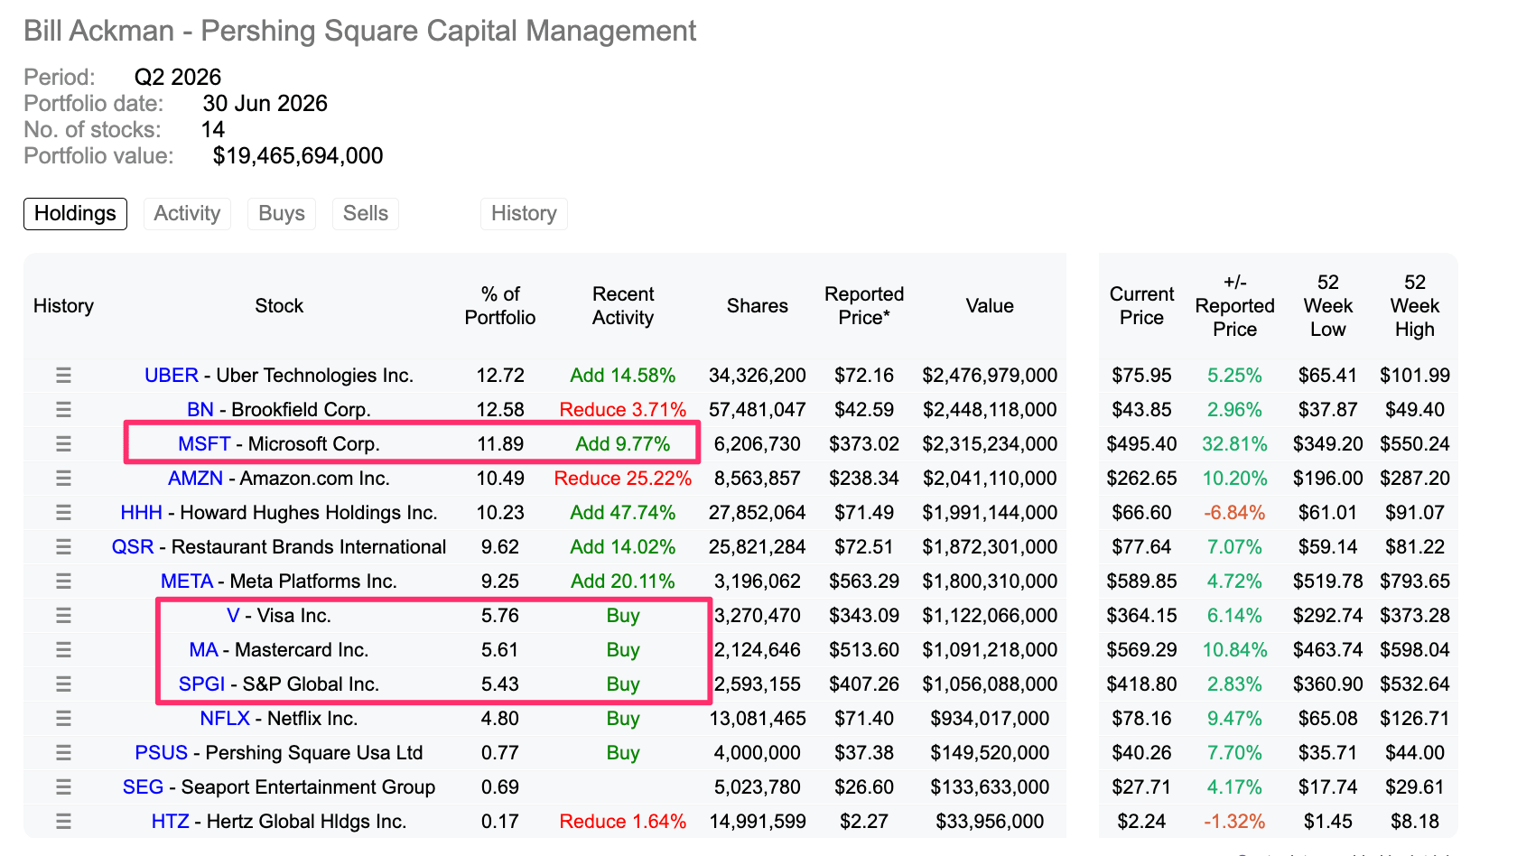Open history icon for Brookfield row
1517x856 pixels.
(x=63, y=409)
